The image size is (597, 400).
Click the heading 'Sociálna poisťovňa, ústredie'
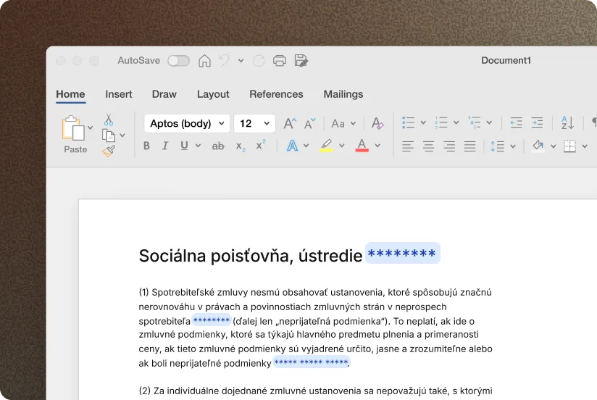tap(251, 256)
